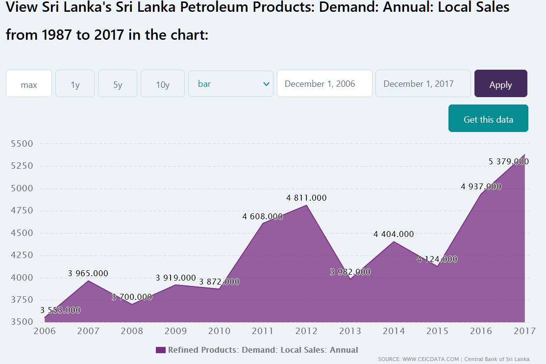546x364 pixels.
Task: Click the 4000 y-axis label
Action: pos(22,278)
